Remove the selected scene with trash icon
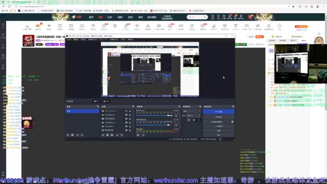327x184 pixels. [72, 135]
